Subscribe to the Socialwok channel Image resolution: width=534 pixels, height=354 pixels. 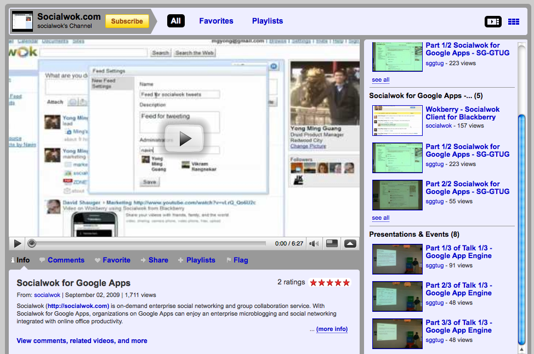pos(127,21)
